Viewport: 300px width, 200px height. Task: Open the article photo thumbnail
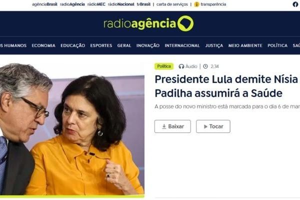[72, 130]
